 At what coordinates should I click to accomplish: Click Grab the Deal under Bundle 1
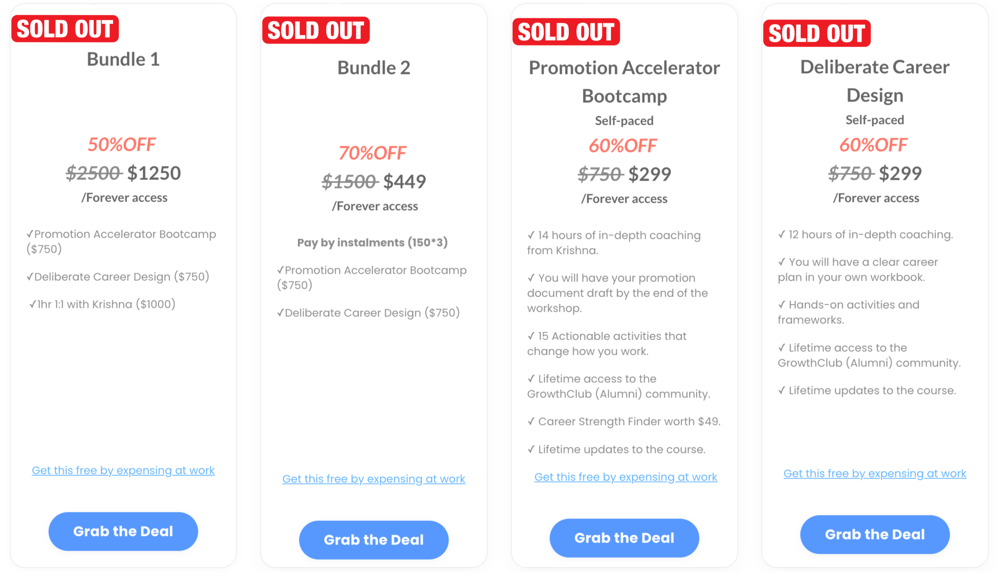tap(123, 531)
